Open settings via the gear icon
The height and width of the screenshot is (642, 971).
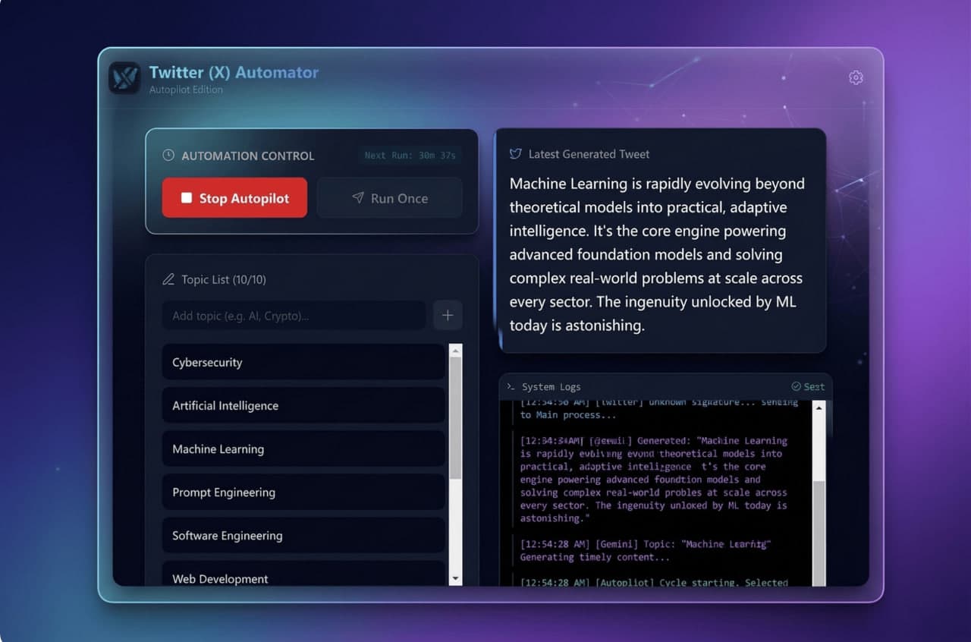click(856, 77)
